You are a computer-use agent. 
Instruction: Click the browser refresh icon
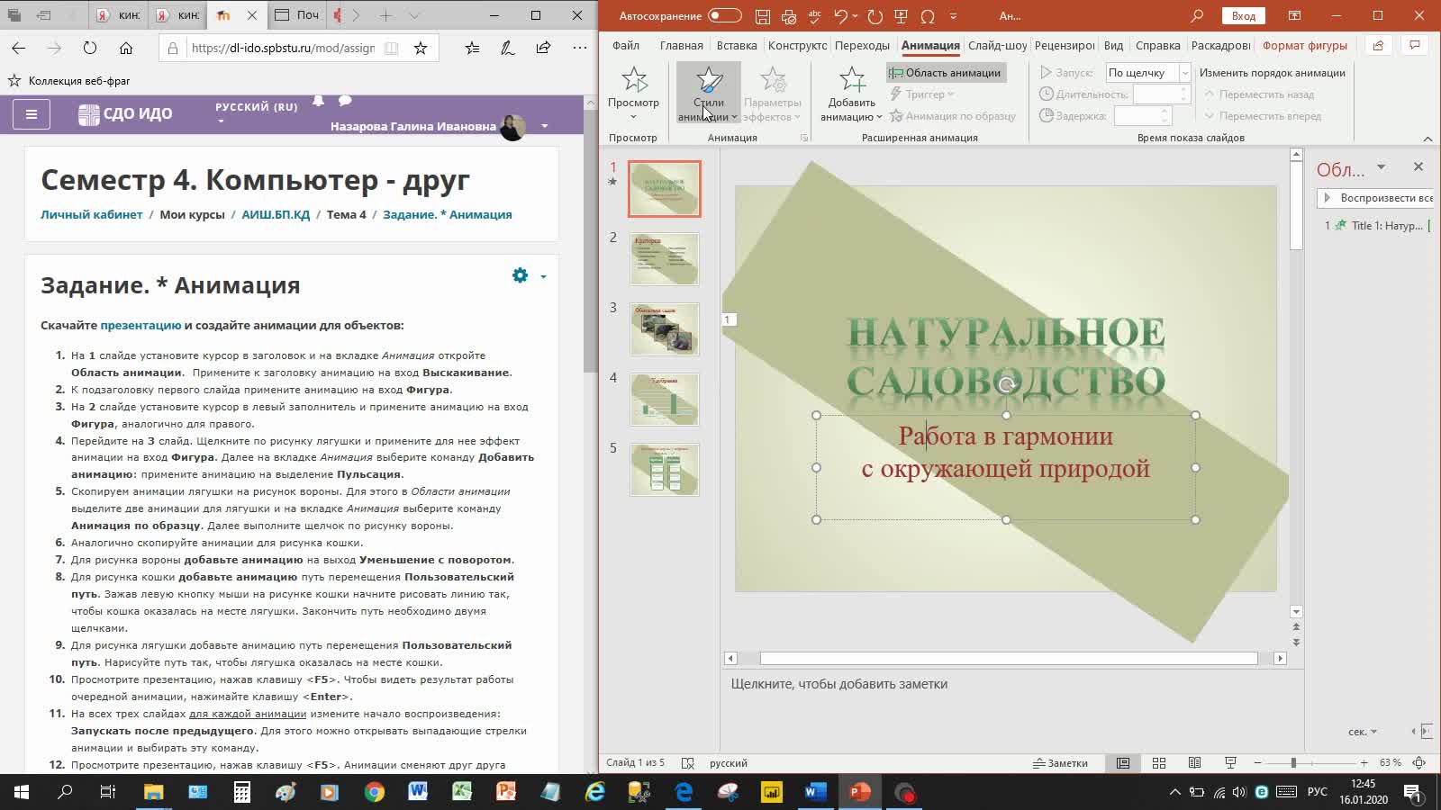point(90,48)
